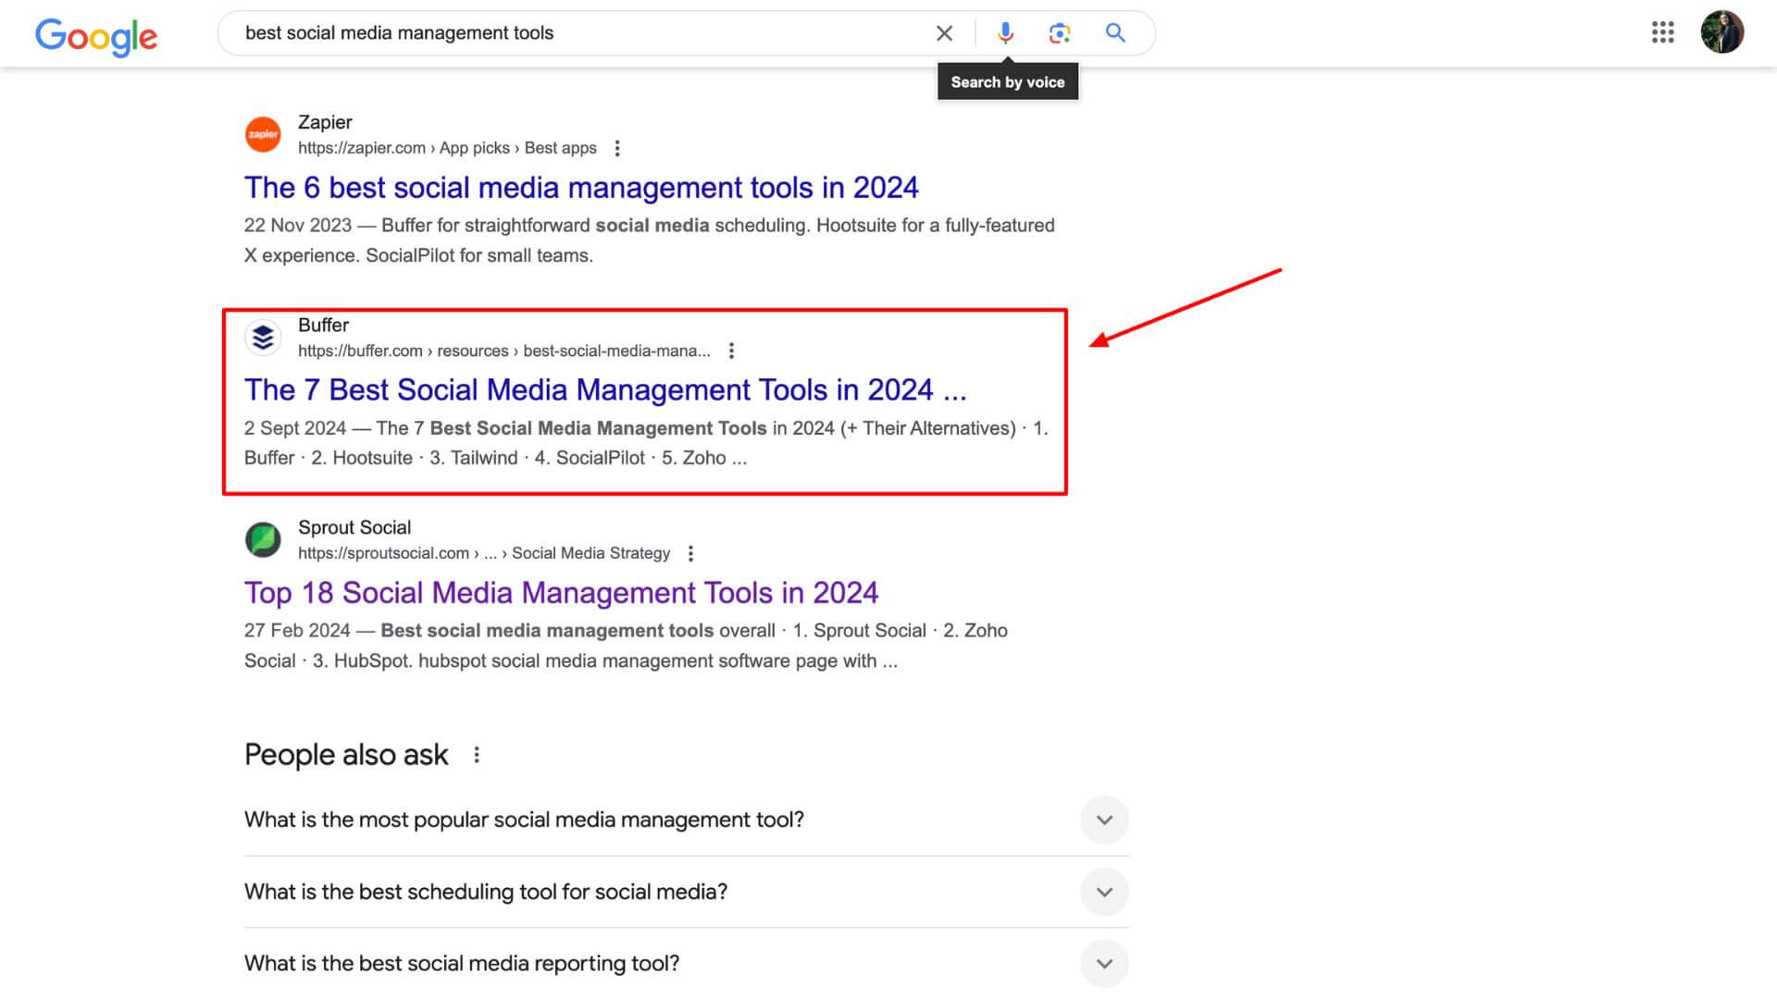Viewport: 1777px width, 999px height.
Task: Click the Sprout Social site name
Action: pyautogui.click(x=354, y=527)
